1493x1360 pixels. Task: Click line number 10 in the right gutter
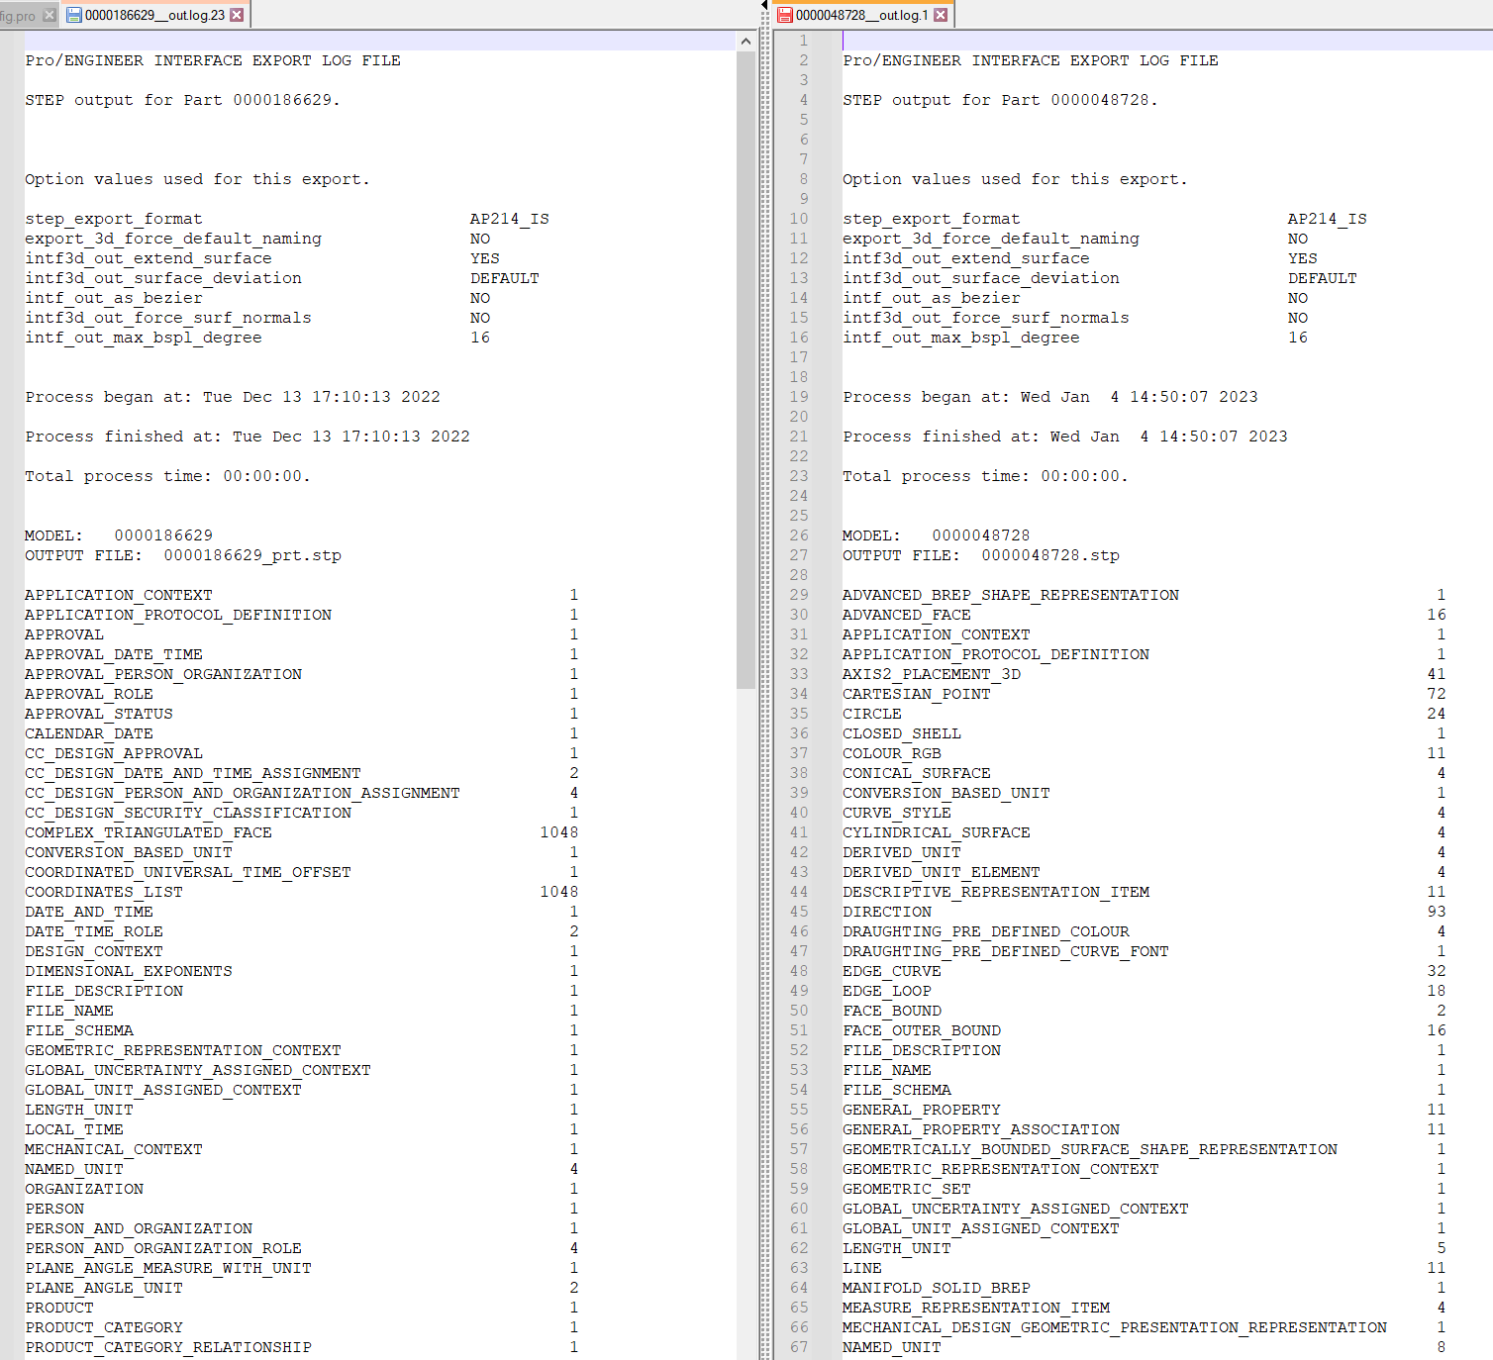click(801, 218)
